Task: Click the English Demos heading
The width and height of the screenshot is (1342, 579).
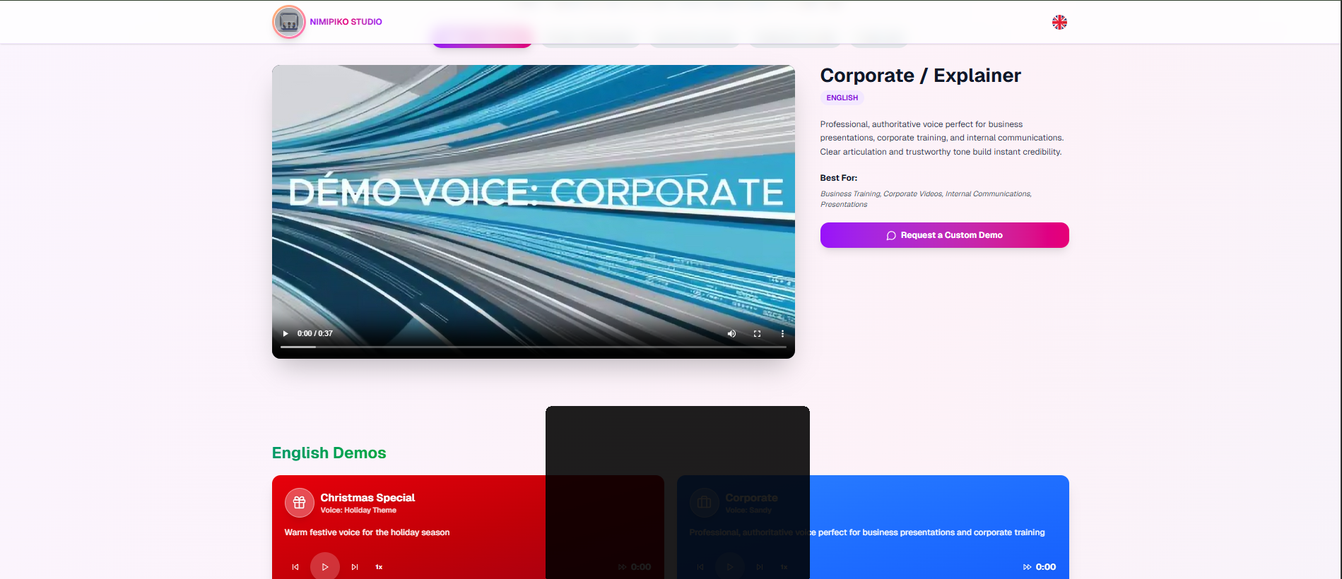Action: 329,453
